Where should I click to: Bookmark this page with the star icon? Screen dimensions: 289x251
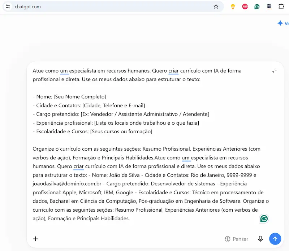216,7
